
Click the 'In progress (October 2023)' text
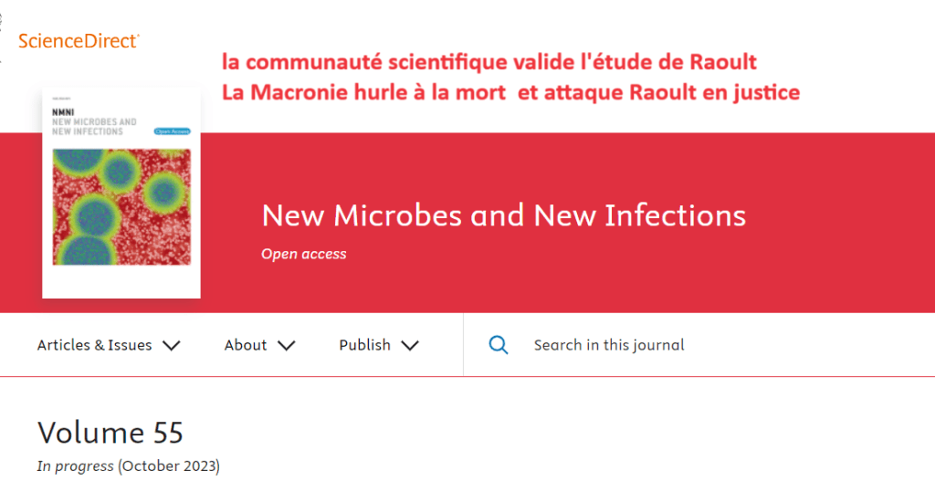pyautogui.click(x=129, y=466)
